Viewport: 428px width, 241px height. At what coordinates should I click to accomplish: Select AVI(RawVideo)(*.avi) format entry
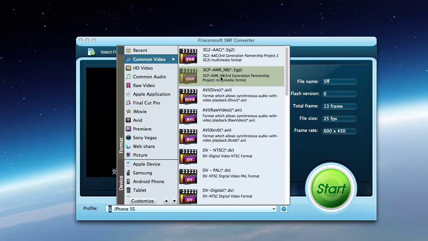(231, 116)
